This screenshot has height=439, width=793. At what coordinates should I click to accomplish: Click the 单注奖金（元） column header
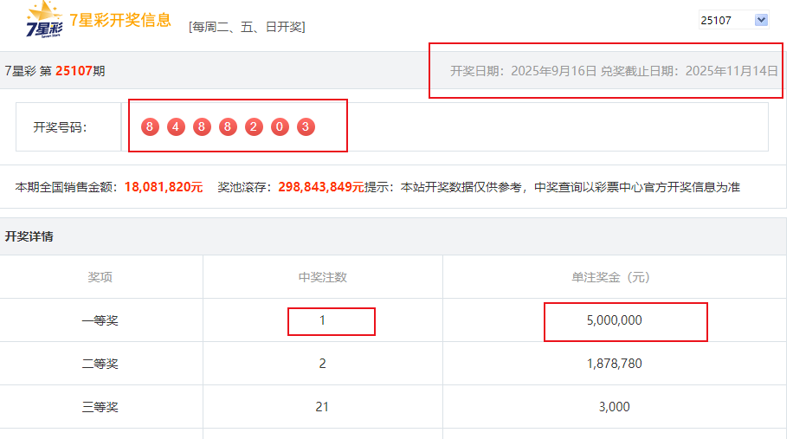pyautogui.click(x=614, y=277)
